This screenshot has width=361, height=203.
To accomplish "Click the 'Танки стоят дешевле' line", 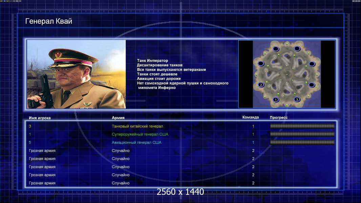I will (x=157, y=74).
